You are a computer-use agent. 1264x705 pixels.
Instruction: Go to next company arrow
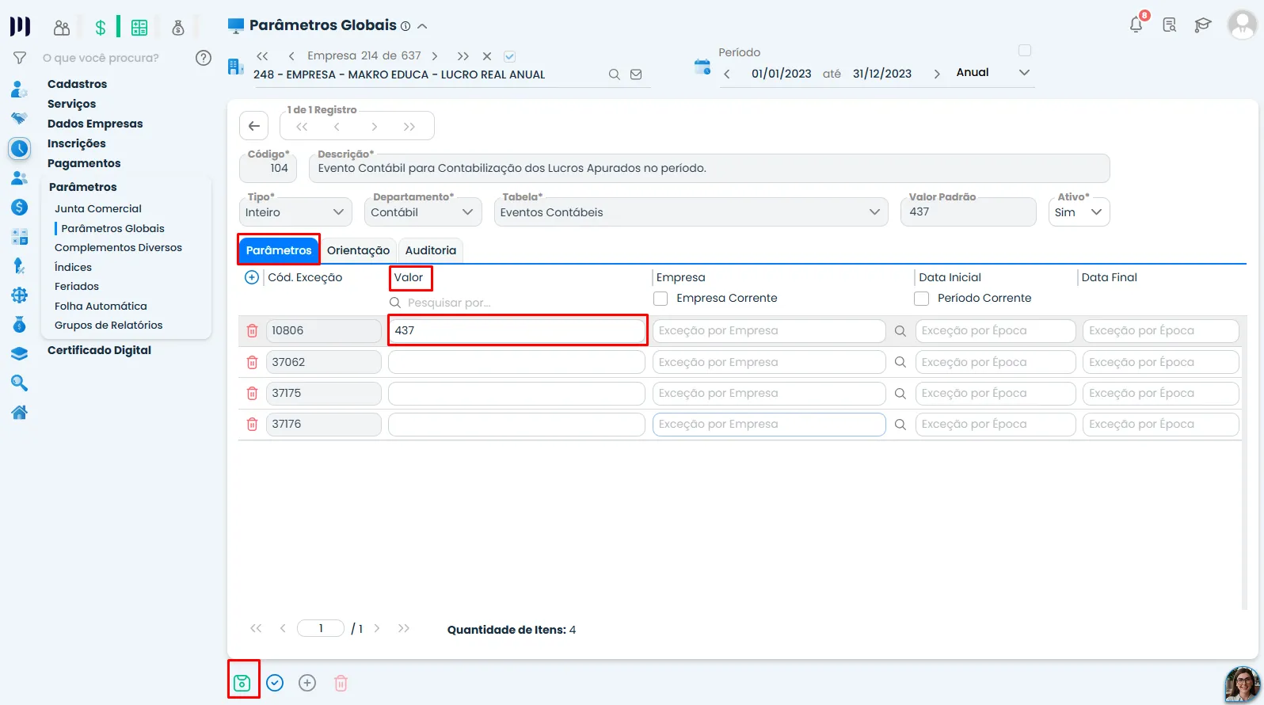click(435, 56)
